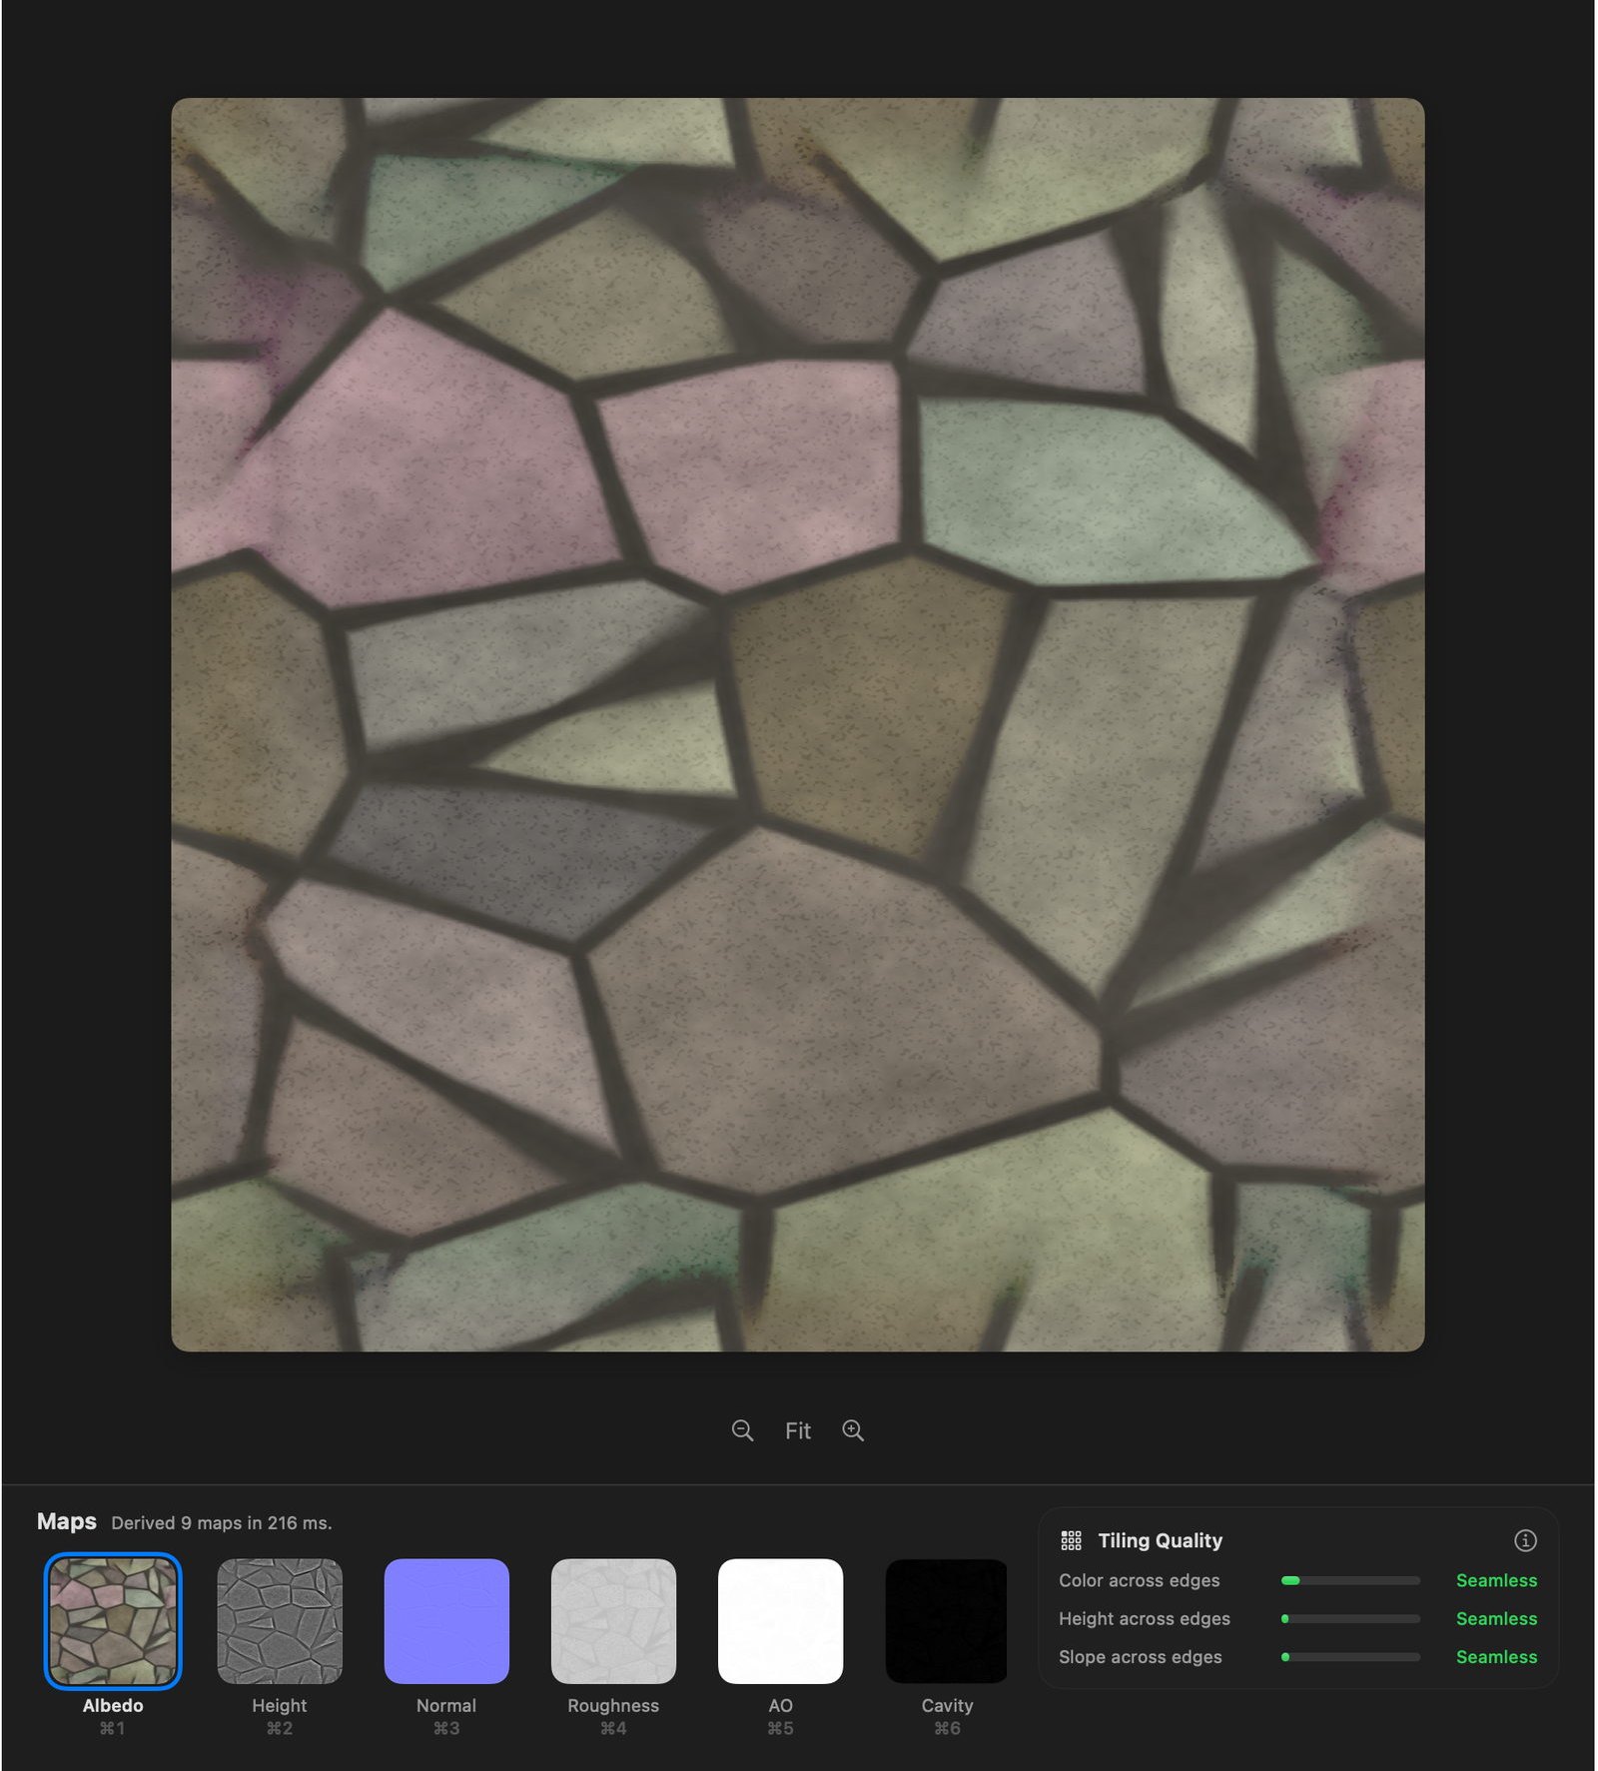The width and height of the screenshot is (1598, 1771).
Task: Click the Height across edges meter
Action: point(1350,1618)
